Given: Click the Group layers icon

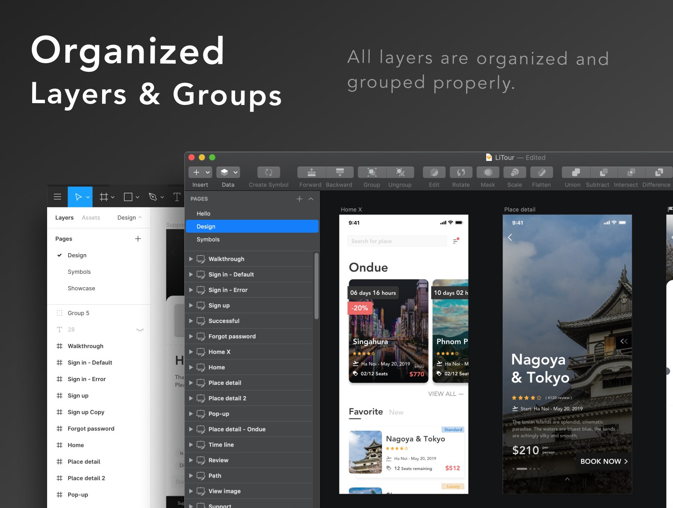Looking at the screenshot, I should [372, 172].
